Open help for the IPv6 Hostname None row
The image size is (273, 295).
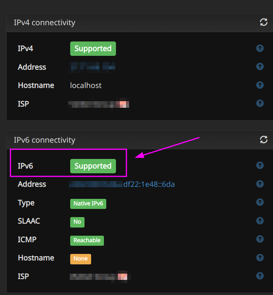click(260, 257)
